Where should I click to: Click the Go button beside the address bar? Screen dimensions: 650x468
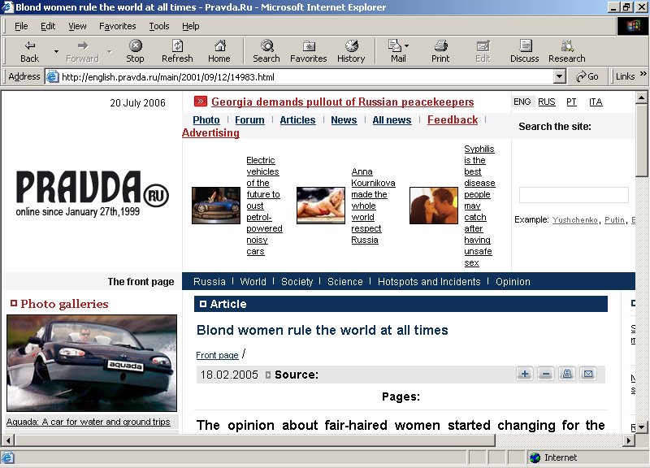point(587,76)
